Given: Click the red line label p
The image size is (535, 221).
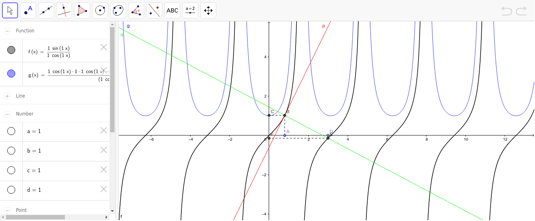Looking at the screenshot, I should pyautogui.click(x=324, y=26).
